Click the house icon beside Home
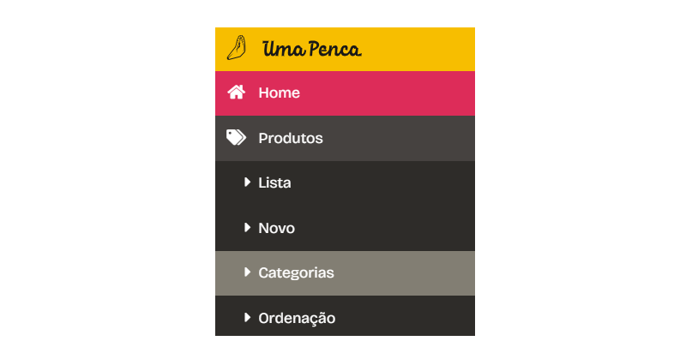The width and height of the screenshot is (686, 353). 237,93
